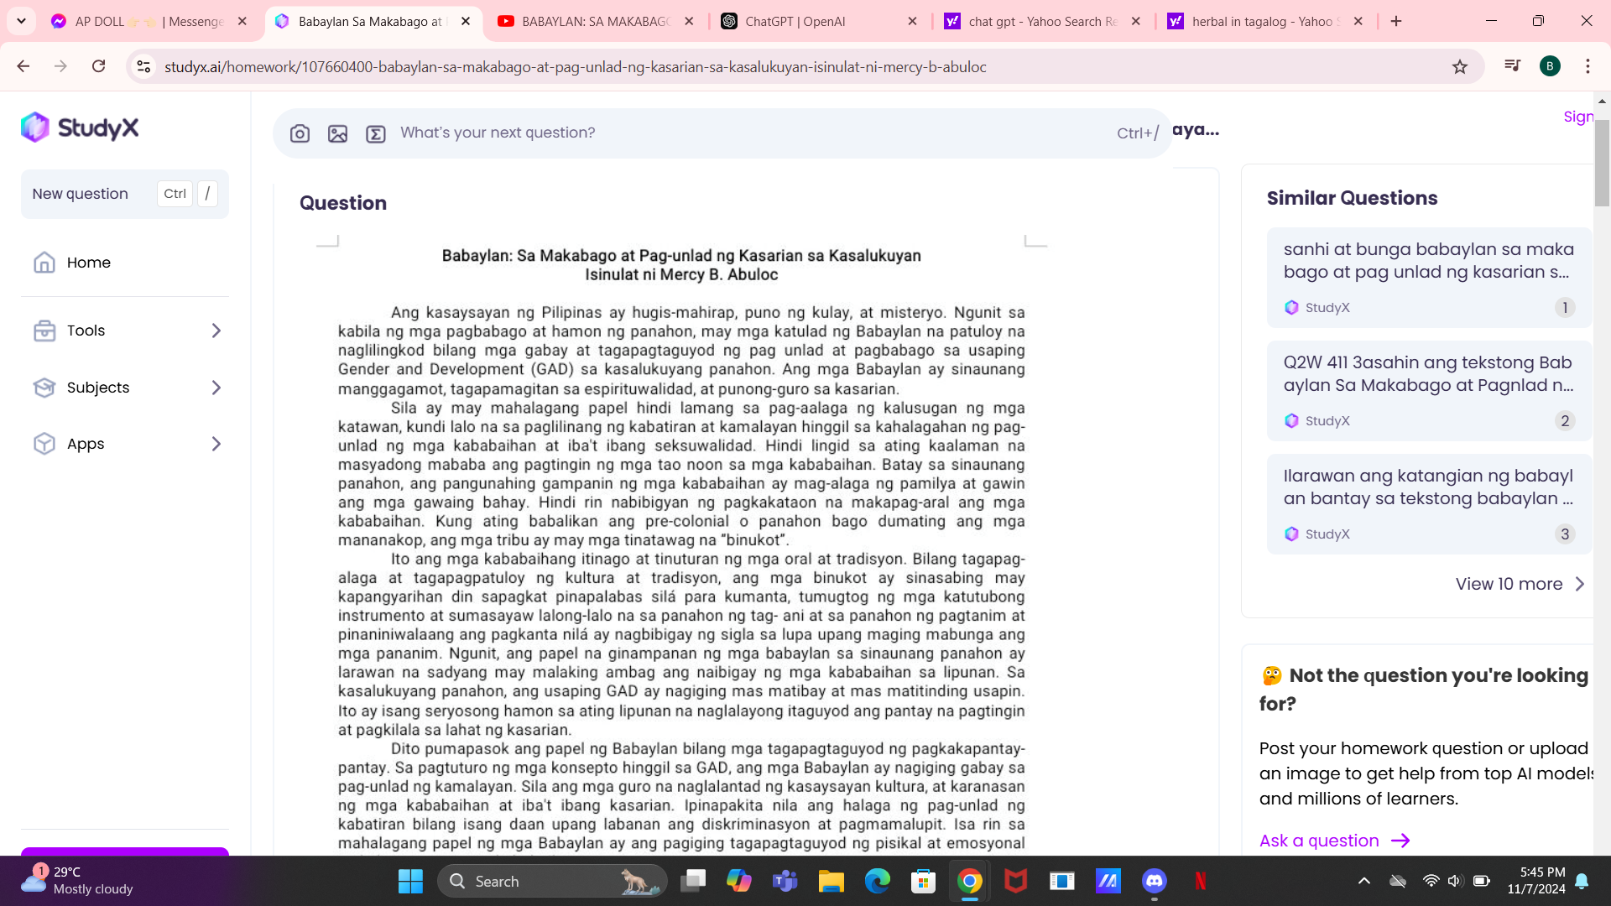Reload the current page
Viewport: 1611px width, 906px height.
pyautogui.click(x=98, y=66)
